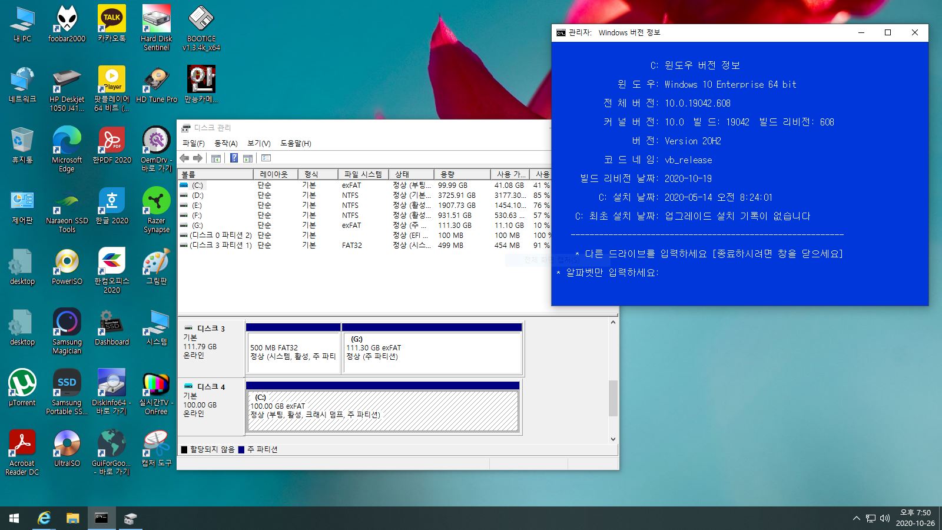Open Samsung Portable SSD desktop icon

tap(67, 392)
